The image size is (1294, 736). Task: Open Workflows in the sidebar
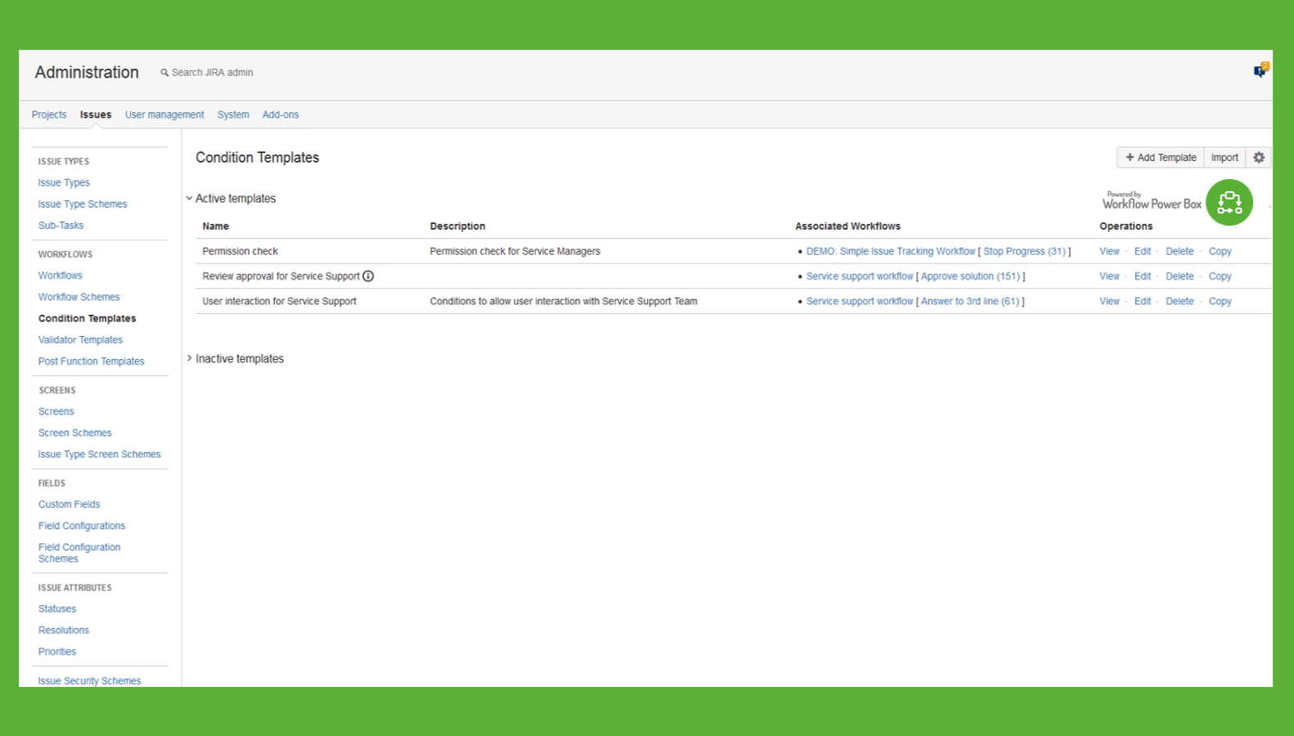[x=61, y=276]
